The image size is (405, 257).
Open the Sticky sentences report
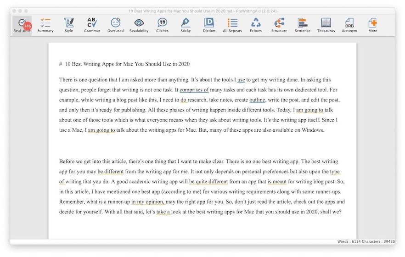click(x=186, y=25)
